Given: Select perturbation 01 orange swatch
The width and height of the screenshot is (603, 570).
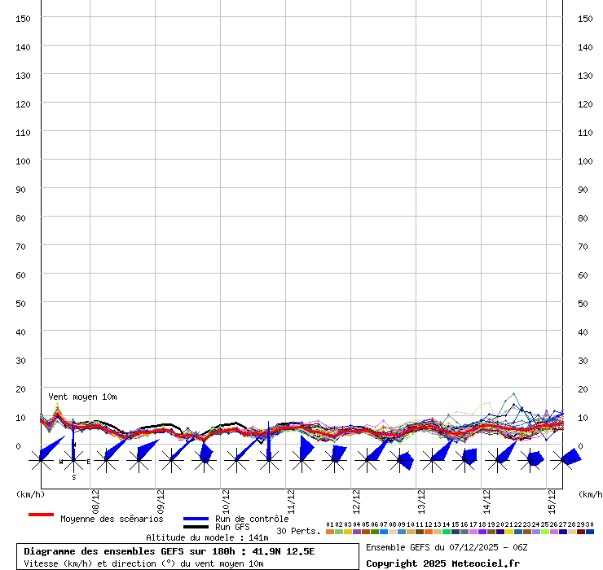Looking at the screenshot, I should click(x=330, y=532).
